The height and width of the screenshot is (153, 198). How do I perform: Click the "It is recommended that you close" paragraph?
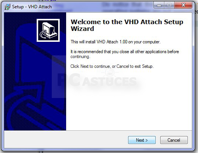click(x=125, y=54)
